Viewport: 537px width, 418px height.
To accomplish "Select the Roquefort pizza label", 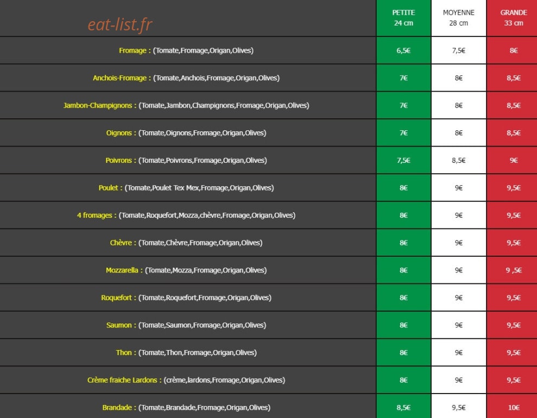I will [116, 297].
